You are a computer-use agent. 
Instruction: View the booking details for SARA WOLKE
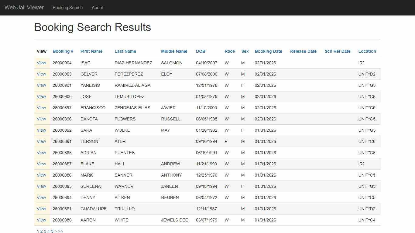click(x=41, y=130)
